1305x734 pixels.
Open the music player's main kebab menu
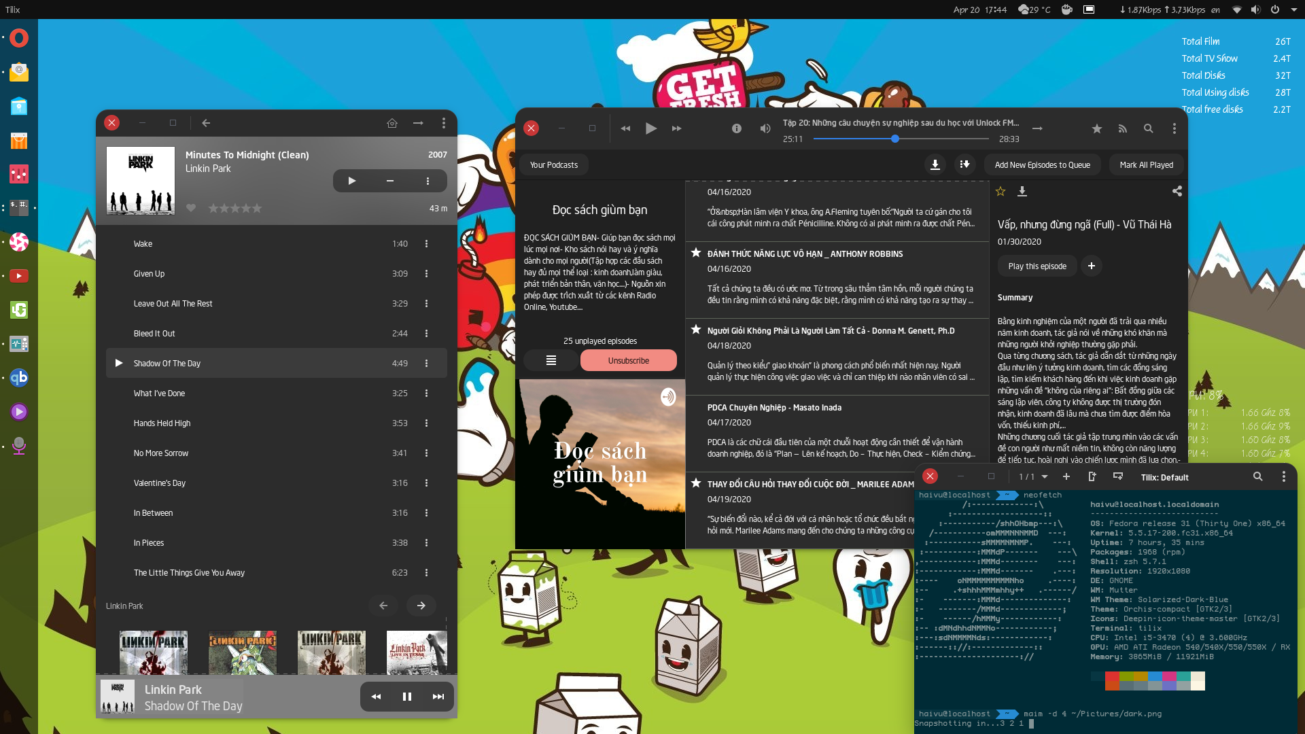(x=444, y=123)
